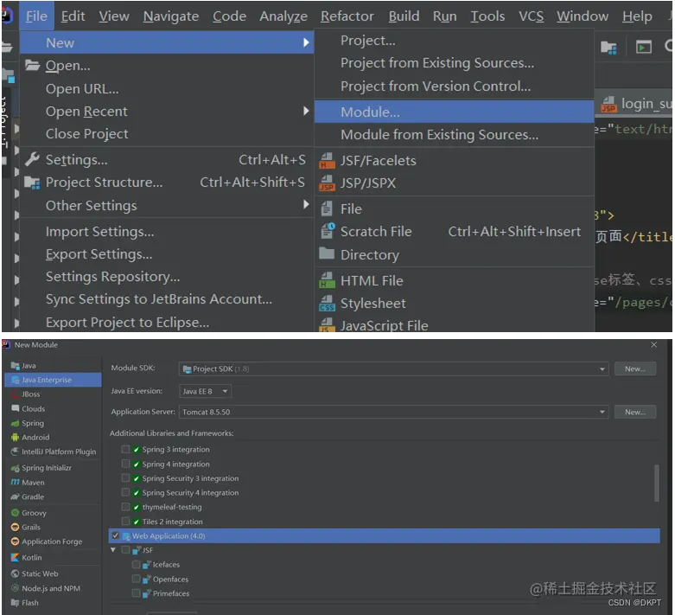Enable the JSF framework checkbox
Image resolution: width=675 pixels, height=615 pixels.
(x=125, y=550)
